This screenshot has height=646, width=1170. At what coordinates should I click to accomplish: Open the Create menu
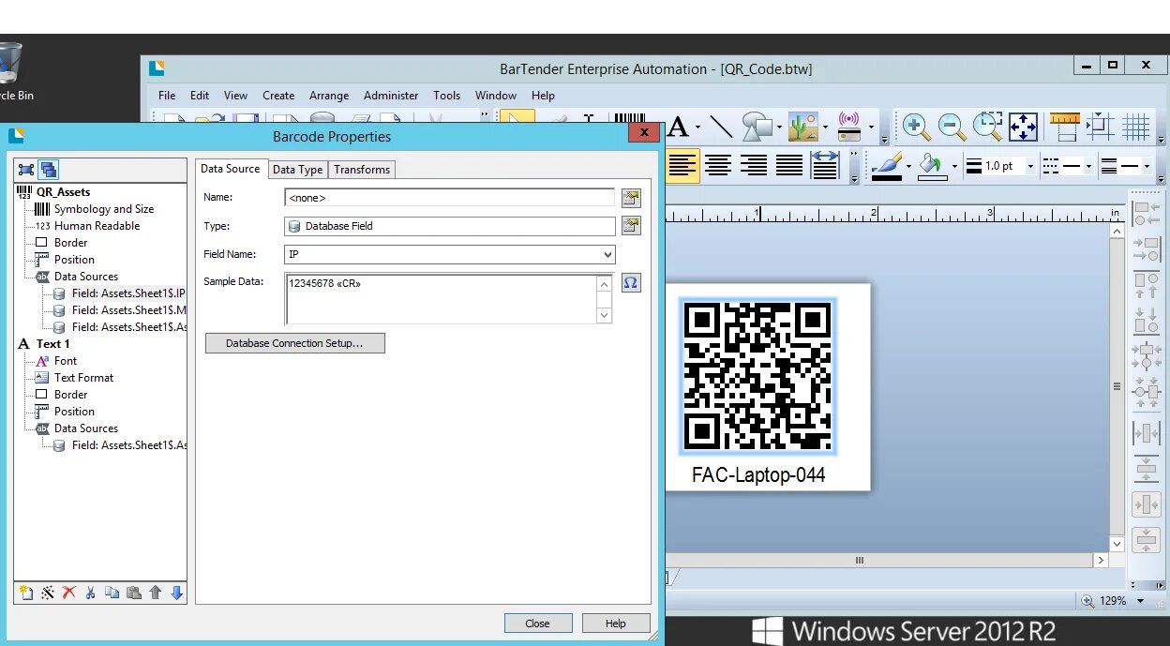278,96
